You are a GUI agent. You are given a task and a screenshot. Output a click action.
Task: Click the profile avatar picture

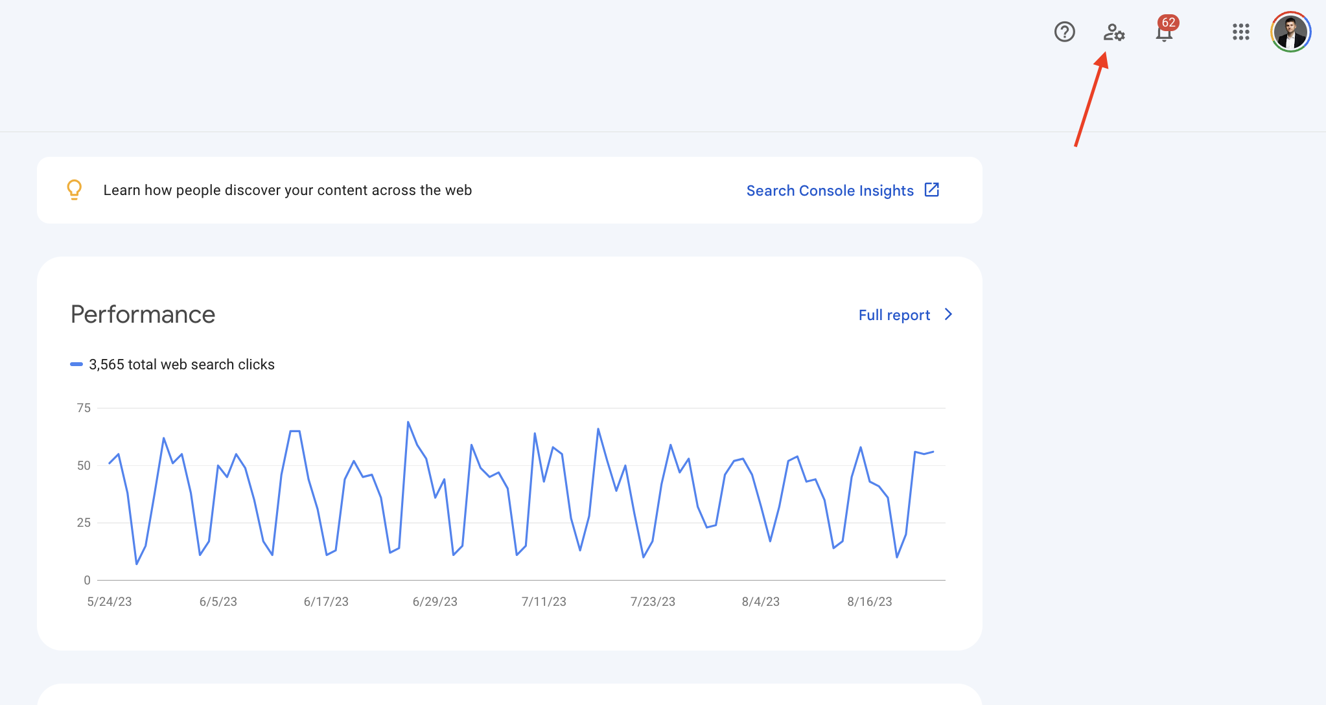click(1290, 32)
